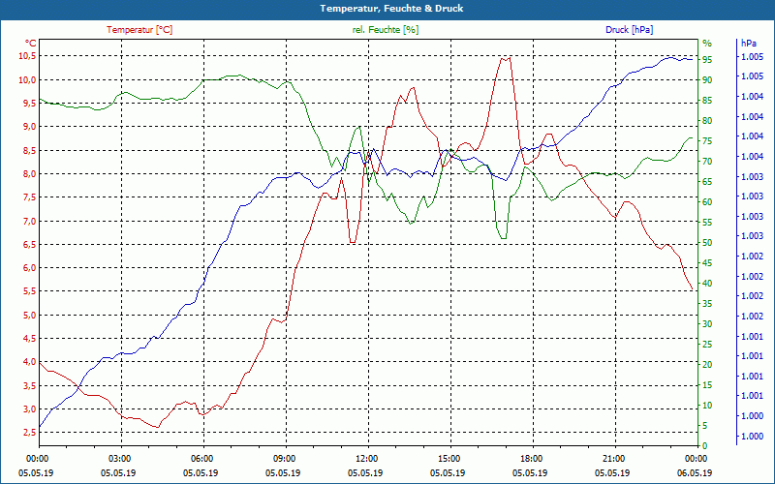Click the '2,5' temperature axis value
The image size is (775, 484).
click(x=29, y=433)
